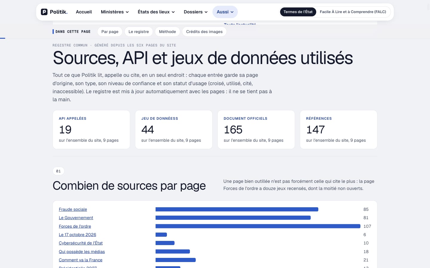The height and width of the screenshot is (268, 430).
Task: Switch to Termes de l'État mode
Action: click(x=298, y=12)
